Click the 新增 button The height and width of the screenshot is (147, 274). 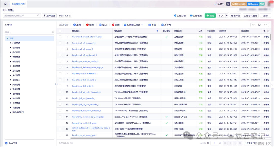pyautogui.click(x=210, y=16)
